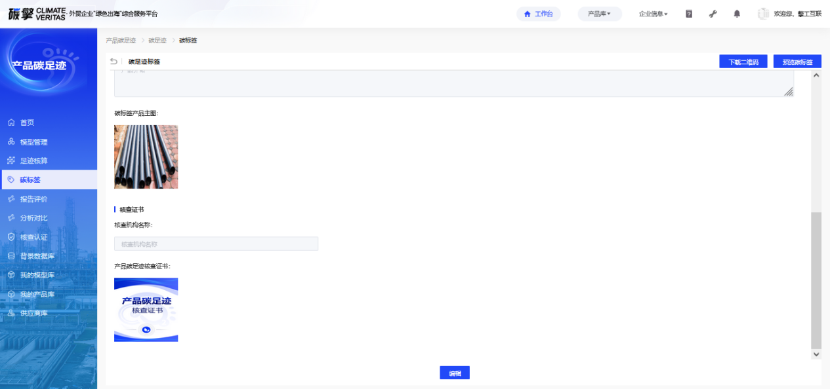Screen dimensions: 830x389
Task: Select 报告评价 in the sidebar
Action: pyautogui.click(x=33, y=199)
